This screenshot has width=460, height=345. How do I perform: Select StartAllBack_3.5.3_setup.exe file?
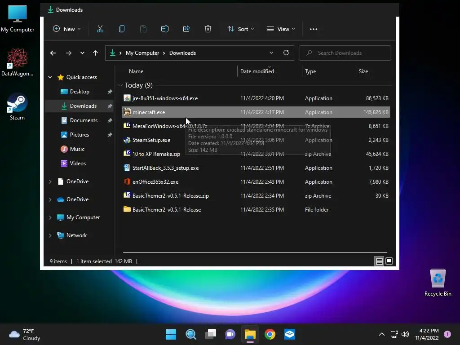coord(256,168)
